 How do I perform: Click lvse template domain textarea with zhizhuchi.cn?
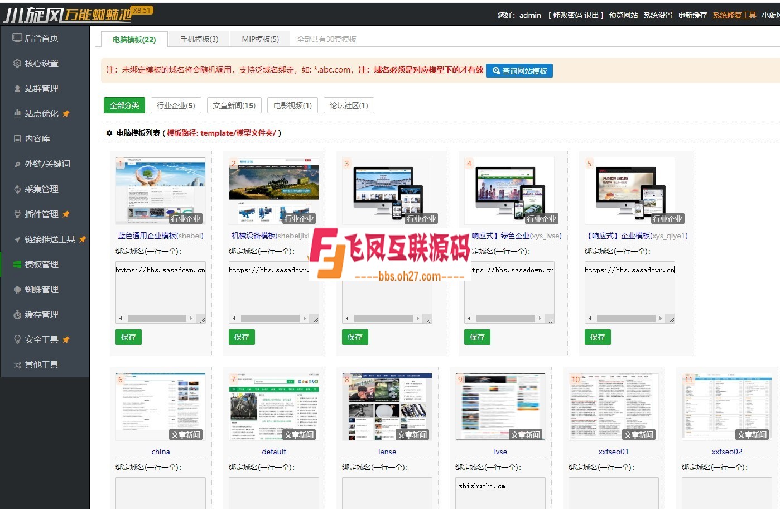[500, 493]
